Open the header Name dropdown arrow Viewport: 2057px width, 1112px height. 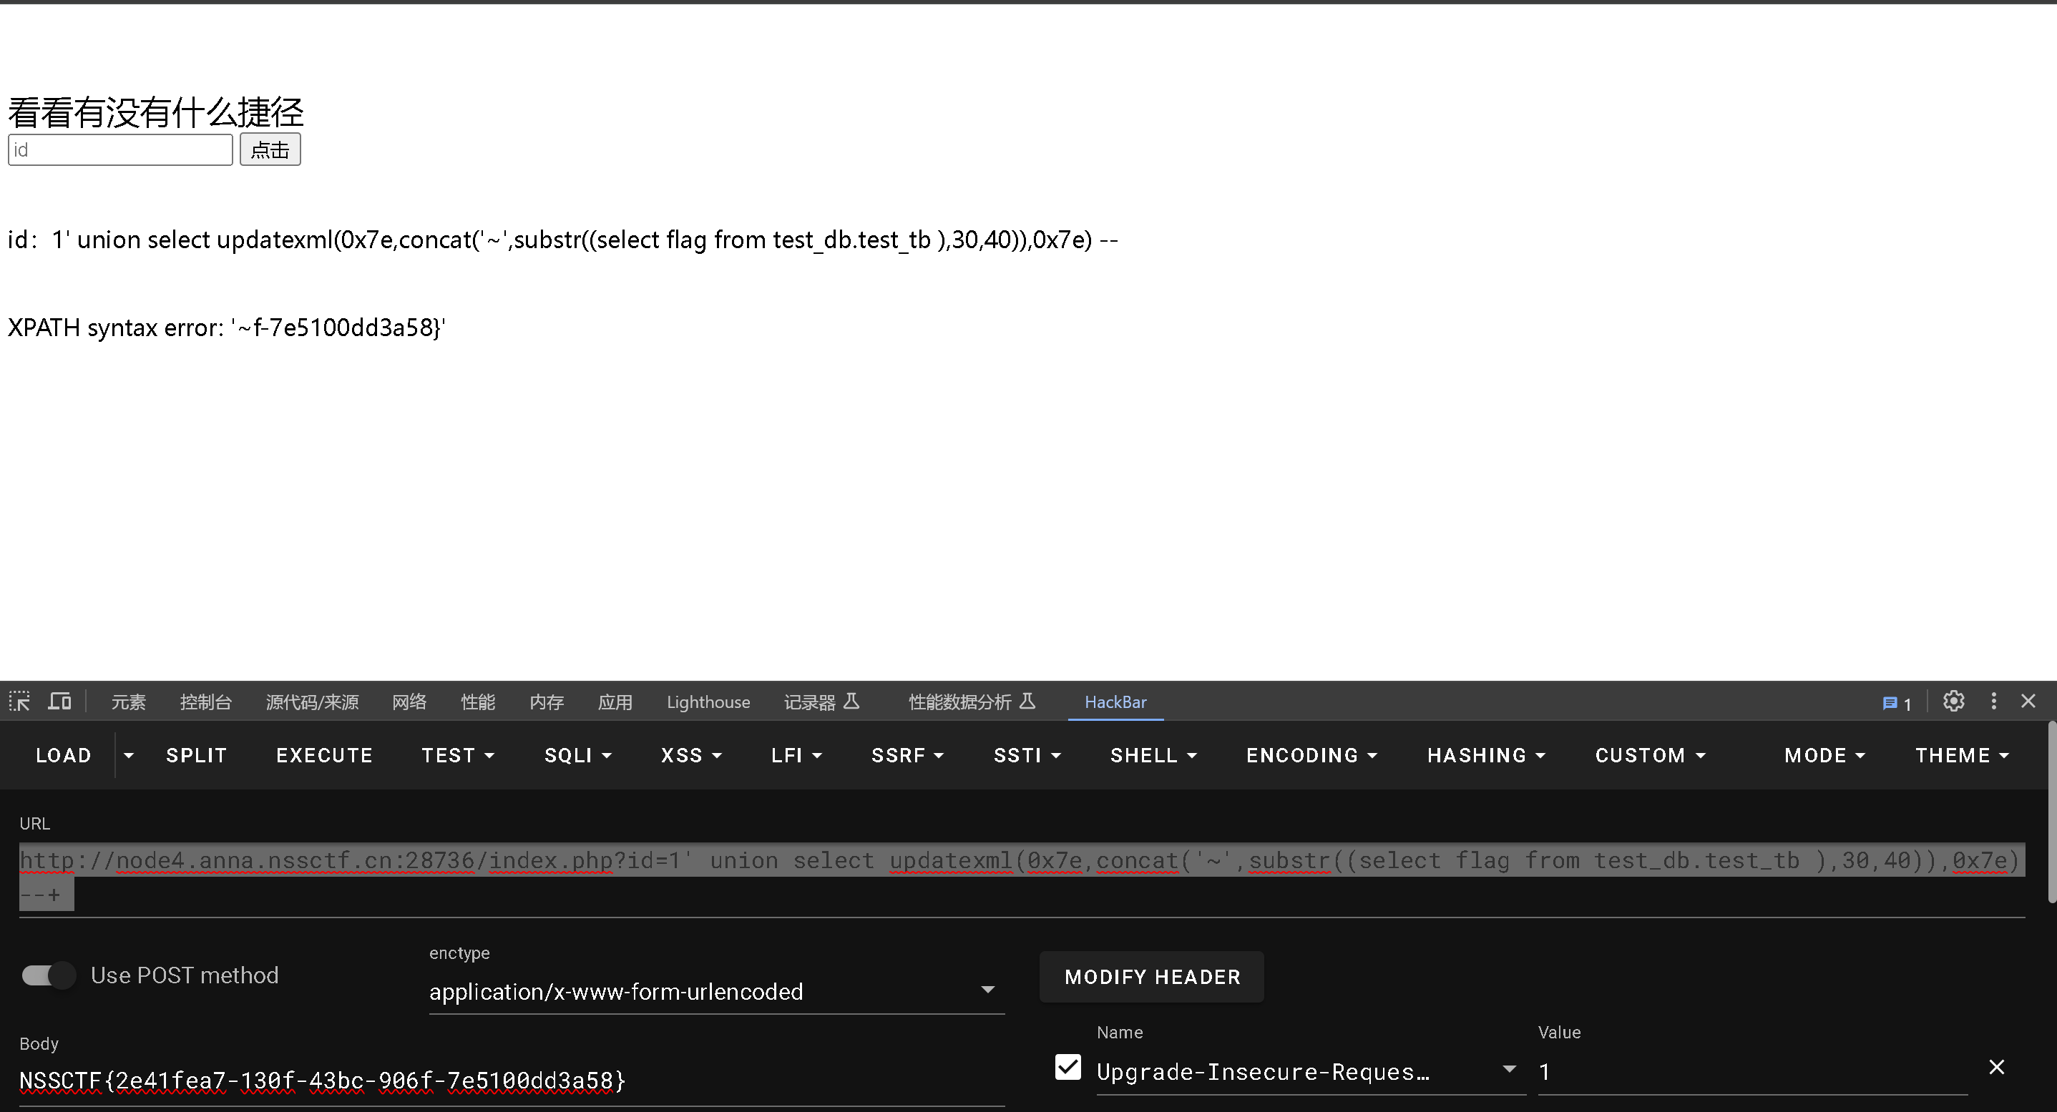click(1508, 1070)
